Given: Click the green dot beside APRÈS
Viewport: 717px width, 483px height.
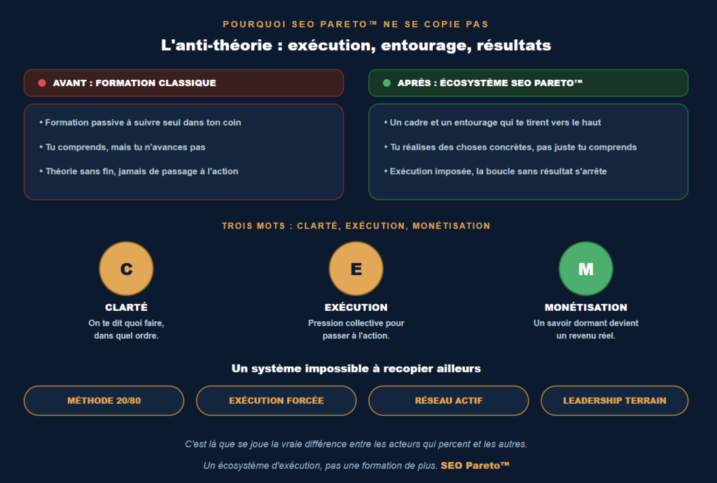Looking at the screenshot, I should [x=387, y=83].
